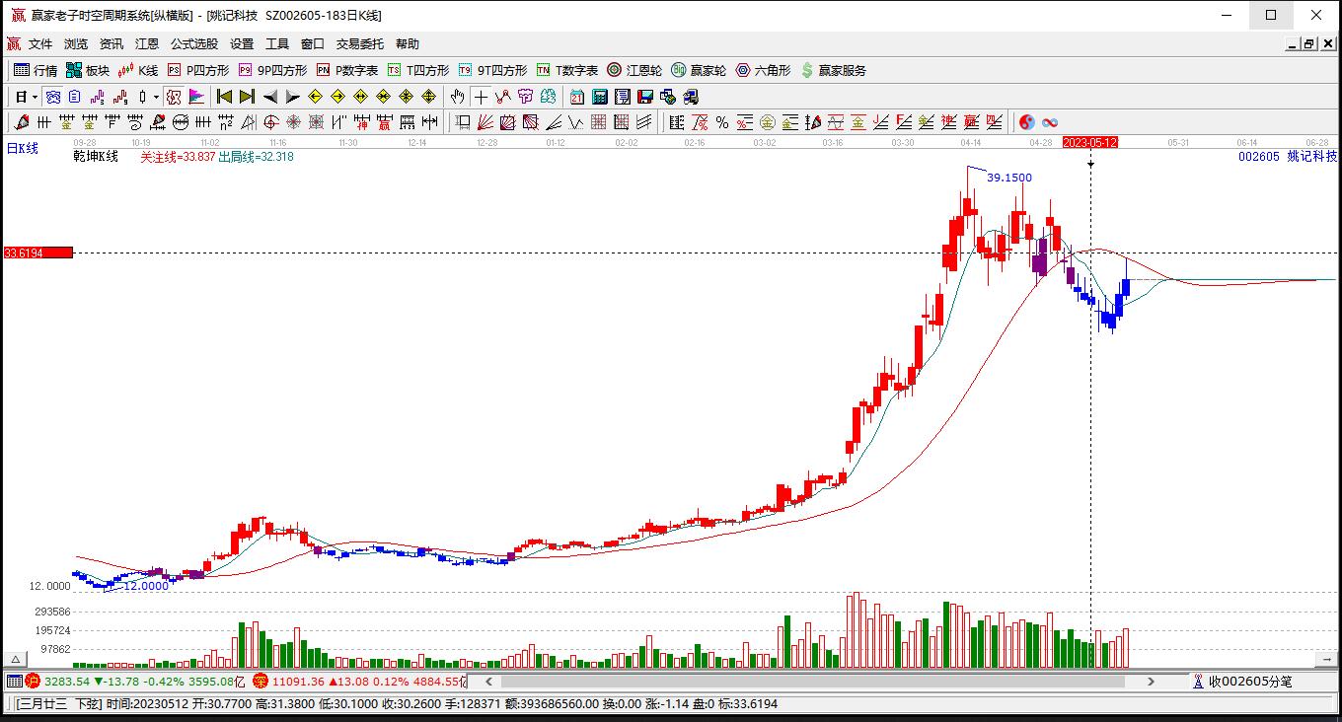Click the 乾坤K线 indicator label

(96, 156)
